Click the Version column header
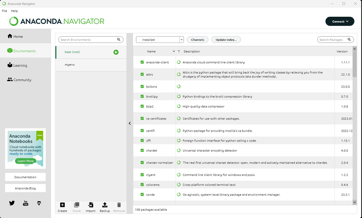 coord(342,52)
